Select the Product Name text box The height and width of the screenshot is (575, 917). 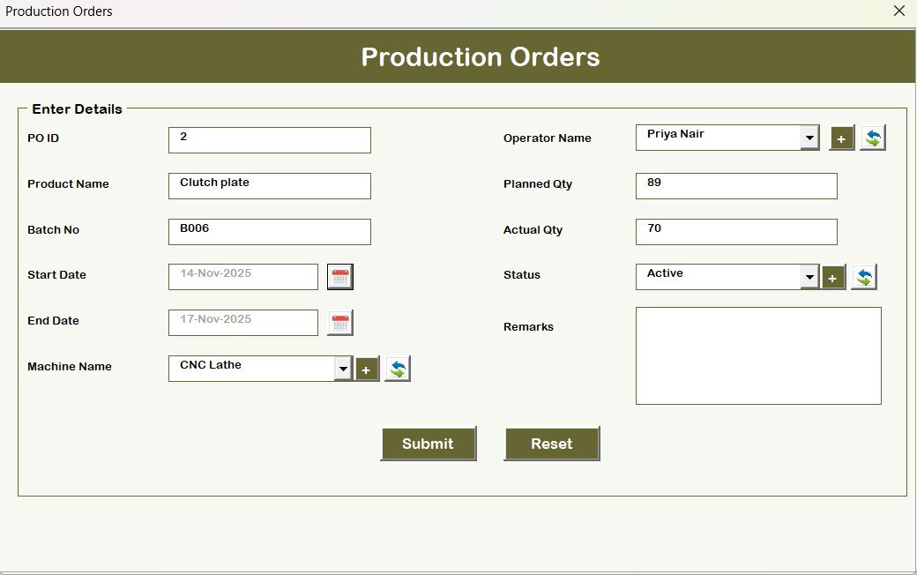point(269,185)
